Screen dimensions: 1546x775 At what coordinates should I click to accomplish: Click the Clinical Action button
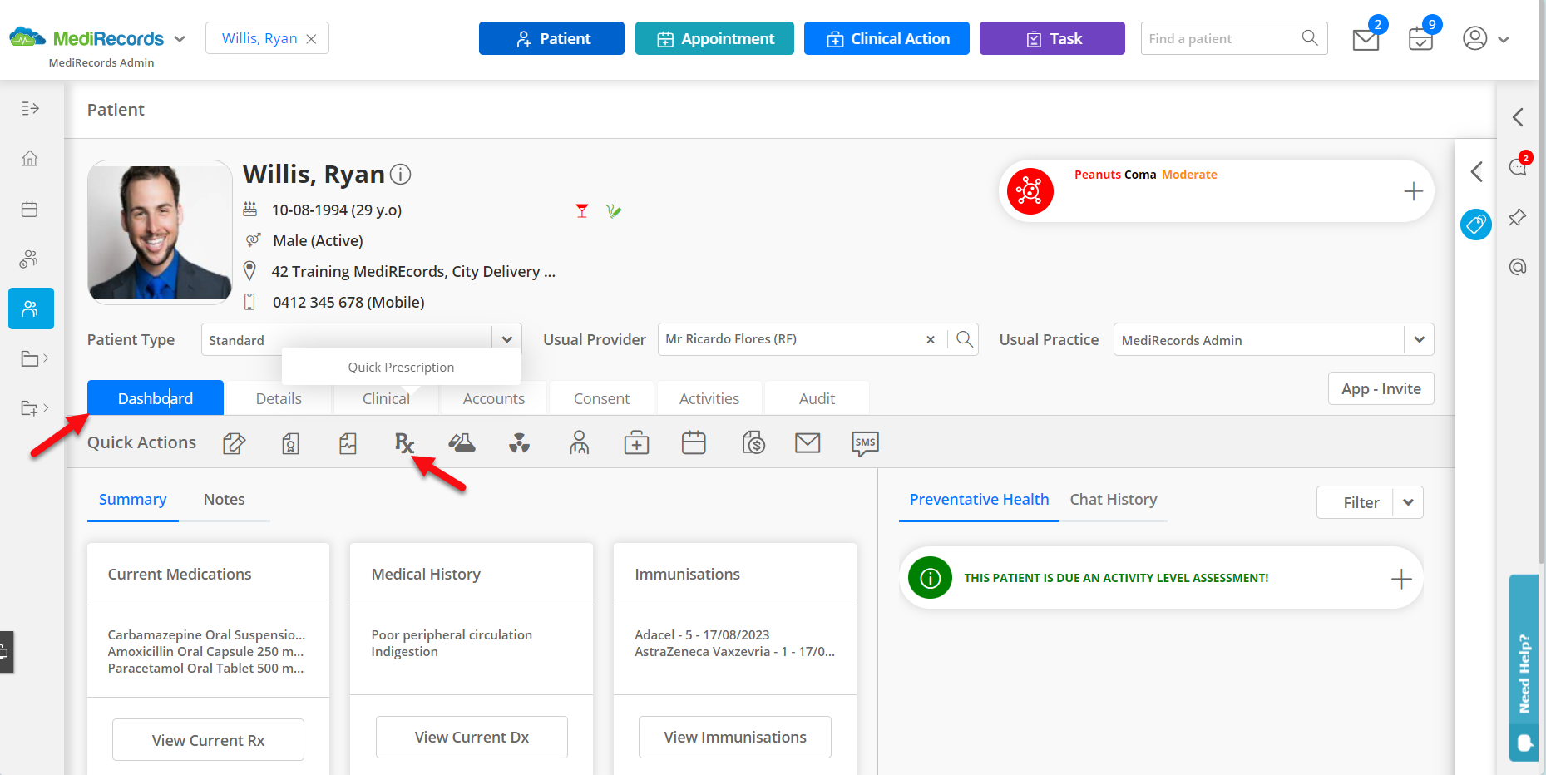coord(887,38)
